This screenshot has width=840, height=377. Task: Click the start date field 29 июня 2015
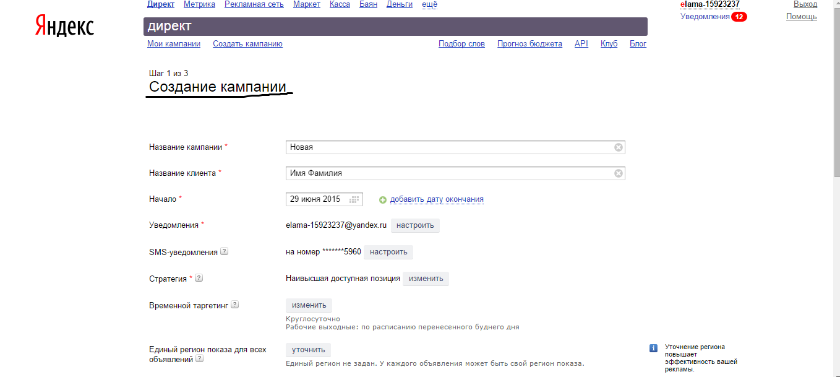coord(324,199)
